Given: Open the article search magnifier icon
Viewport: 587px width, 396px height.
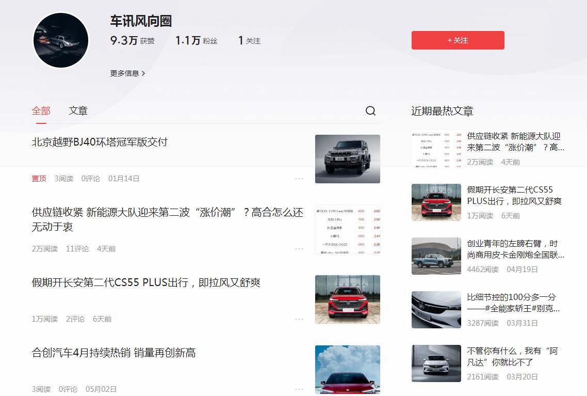Looking at the screenshot, I should 370,110.
